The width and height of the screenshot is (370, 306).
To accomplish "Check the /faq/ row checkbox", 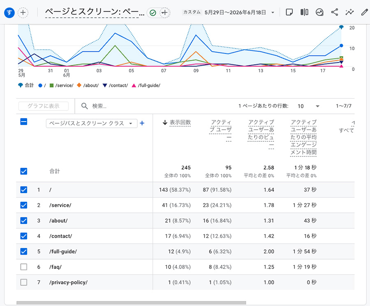I will tap(23, 267).
